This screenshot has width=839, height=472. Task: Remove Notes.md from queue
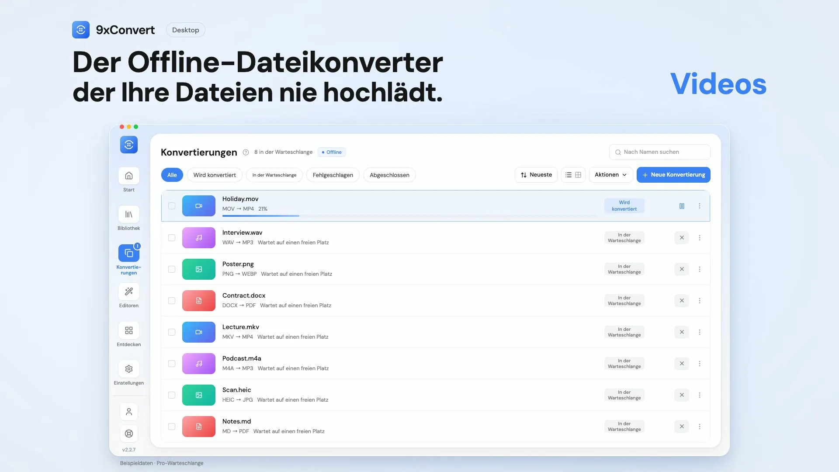682,427
